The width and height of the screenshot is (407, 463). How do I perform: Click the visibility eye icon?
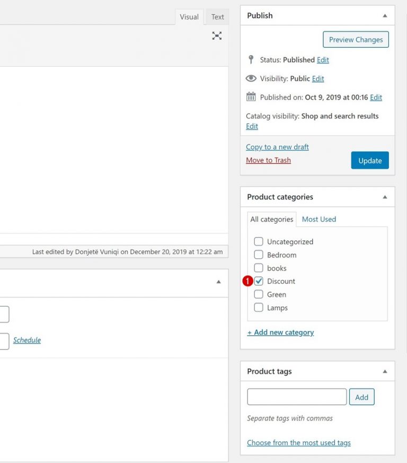pos(251,78)
